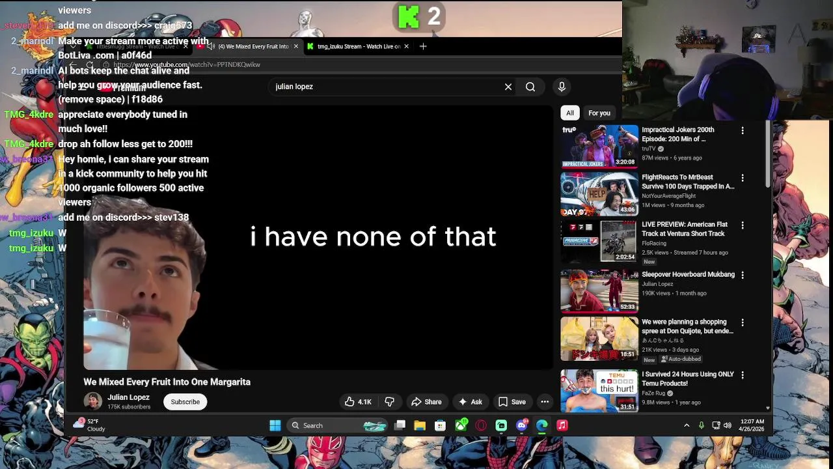This screenshot has height=469, width=833.
Task: Open Microsoft Edge from the taskbar
Action: pos(542,425)
